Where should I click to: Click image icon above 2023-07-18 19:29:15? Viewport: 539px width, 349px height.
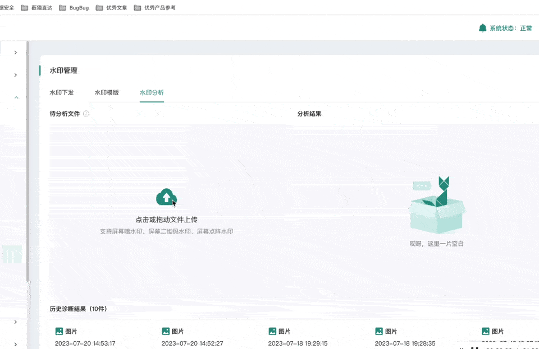pos(272,332)
